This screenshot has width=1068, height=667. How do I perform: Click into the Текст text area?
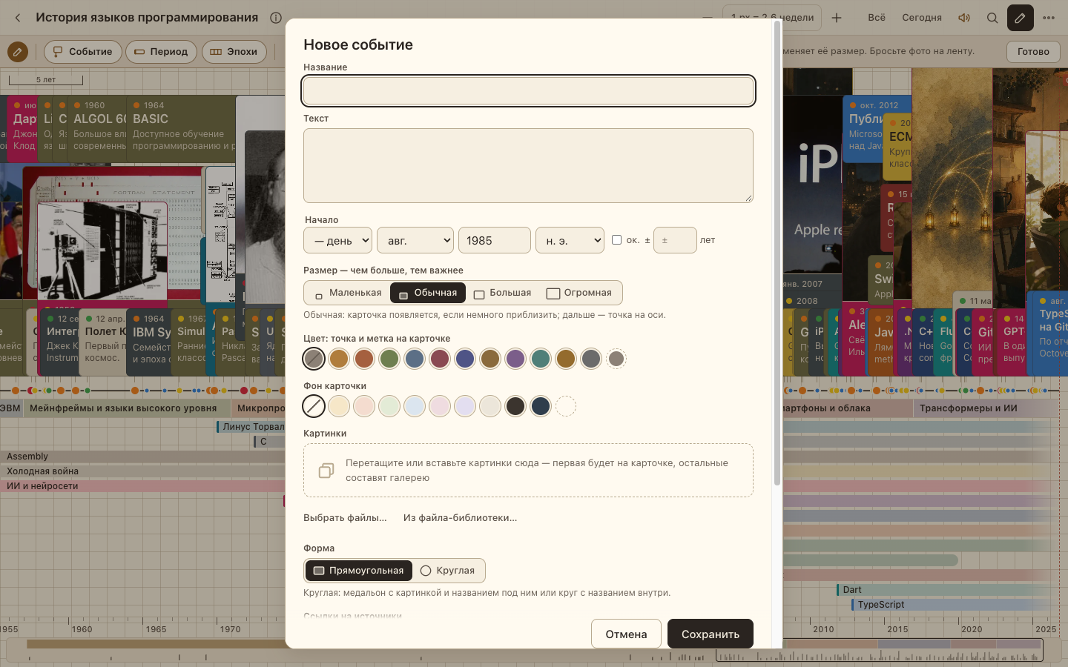tap(528, 165)
